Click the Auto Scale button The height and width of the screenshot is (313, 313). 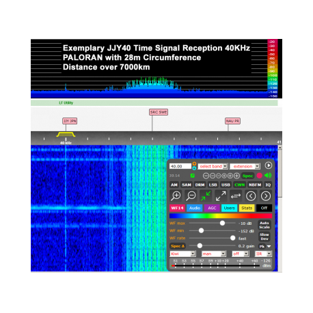pos(264,225)
